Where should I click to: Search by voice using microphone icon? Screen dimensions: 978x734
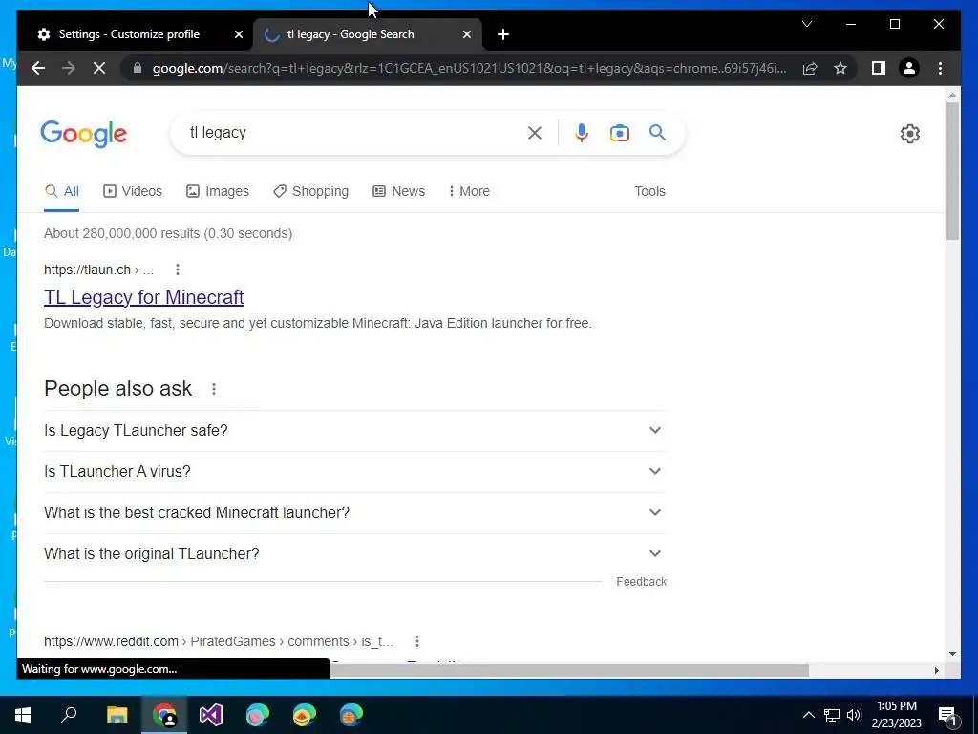[582, 133]
